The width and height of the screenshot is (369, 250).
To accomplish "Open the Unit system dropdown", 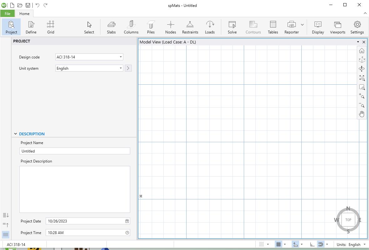I will pos(89,68).
